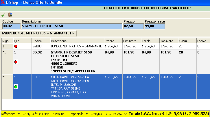The width and height of the screenshot is (210, 117).
Task: Click the Prezzo field 82,50
Action: (133, 26)
